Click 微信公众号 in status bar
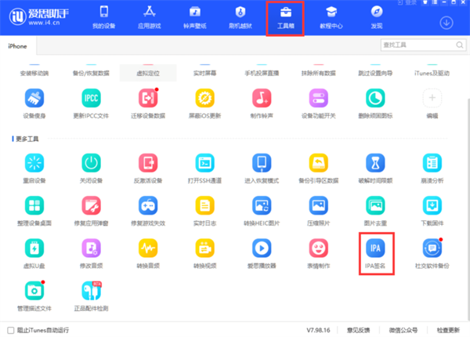The width and height of the screenshot is (470, 337). pos(403,330)
